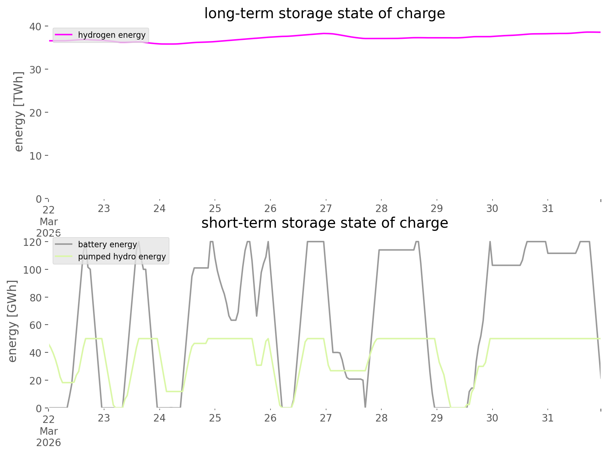Viewport: 608px width, 455px height.
Task: Click the gray battery energy legend line
Action: 64,244
